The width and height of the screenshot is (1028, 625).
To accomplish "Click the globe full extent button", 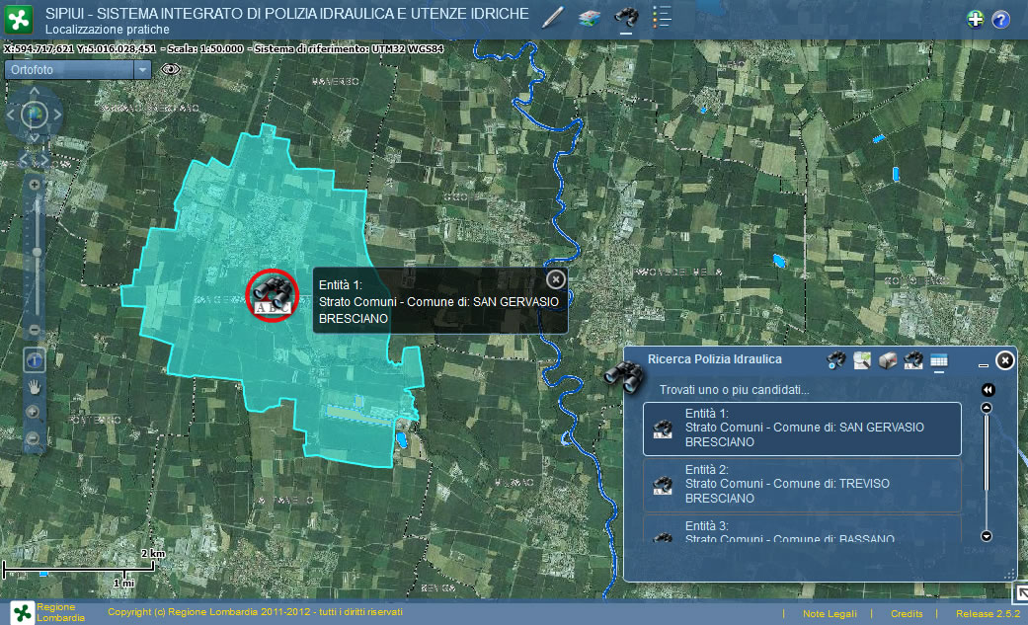I will click(35, 115).
